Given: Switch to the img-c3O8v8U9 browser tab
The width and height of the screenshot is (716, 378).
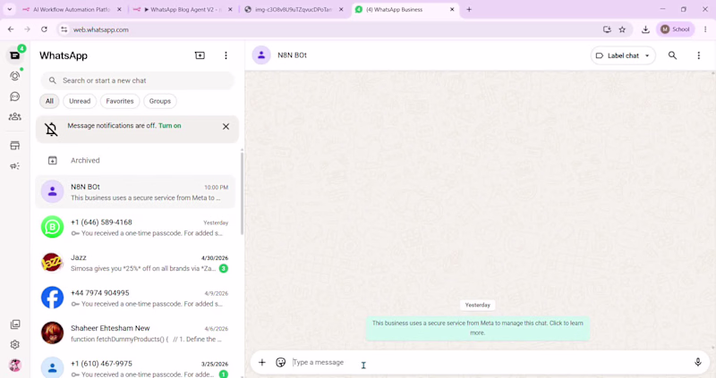Looking at the screenshot, I should pyautogui.click(x=294, y=9).
